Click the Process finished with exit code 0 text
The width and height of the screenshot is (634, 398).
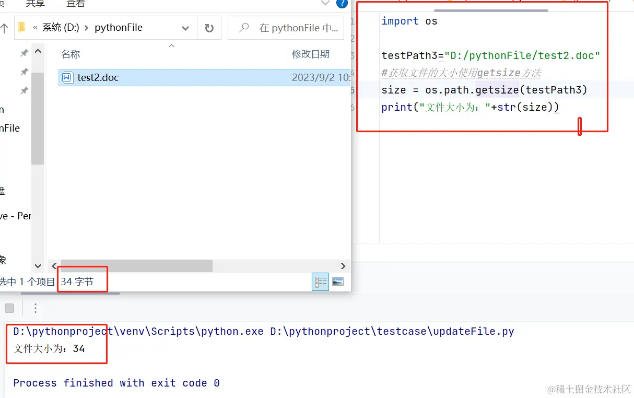pos(116,383)
